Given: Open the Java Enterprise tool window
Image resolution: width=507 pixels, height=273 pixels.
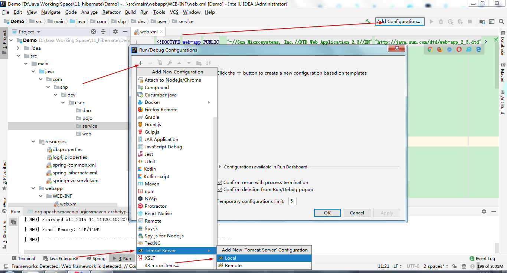Looking at the screenshot, I should point(60,259).
